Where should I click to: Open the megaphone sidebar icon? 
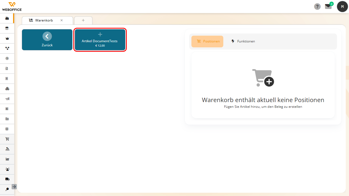tap(7, 99)
